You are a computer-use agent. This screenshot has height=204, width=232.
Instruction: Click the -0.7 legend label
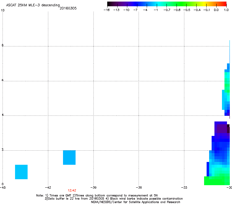coord(167,10)
